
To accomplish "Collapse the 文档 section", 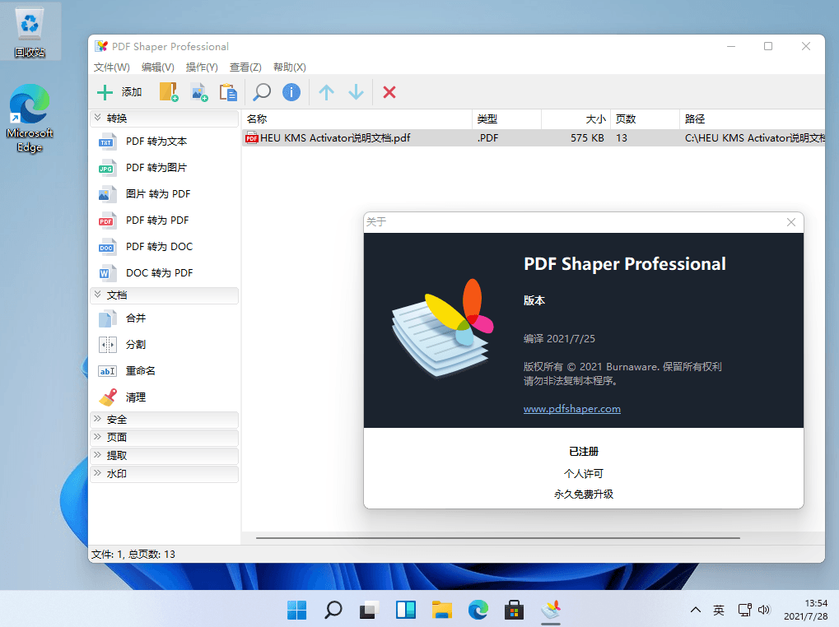I will [x=165, y=295].
